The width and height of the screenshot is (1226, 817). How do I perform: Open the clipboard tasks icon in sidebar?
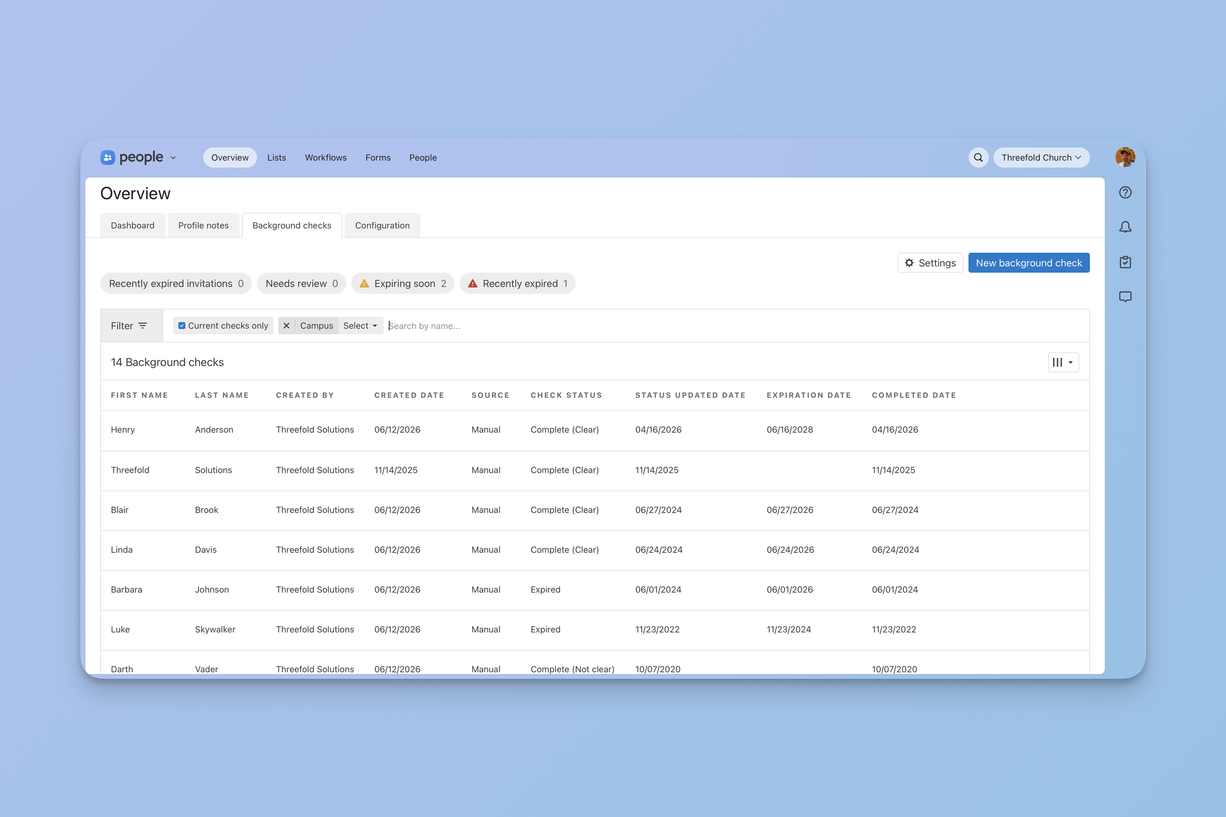click(x=1125, y=262)
